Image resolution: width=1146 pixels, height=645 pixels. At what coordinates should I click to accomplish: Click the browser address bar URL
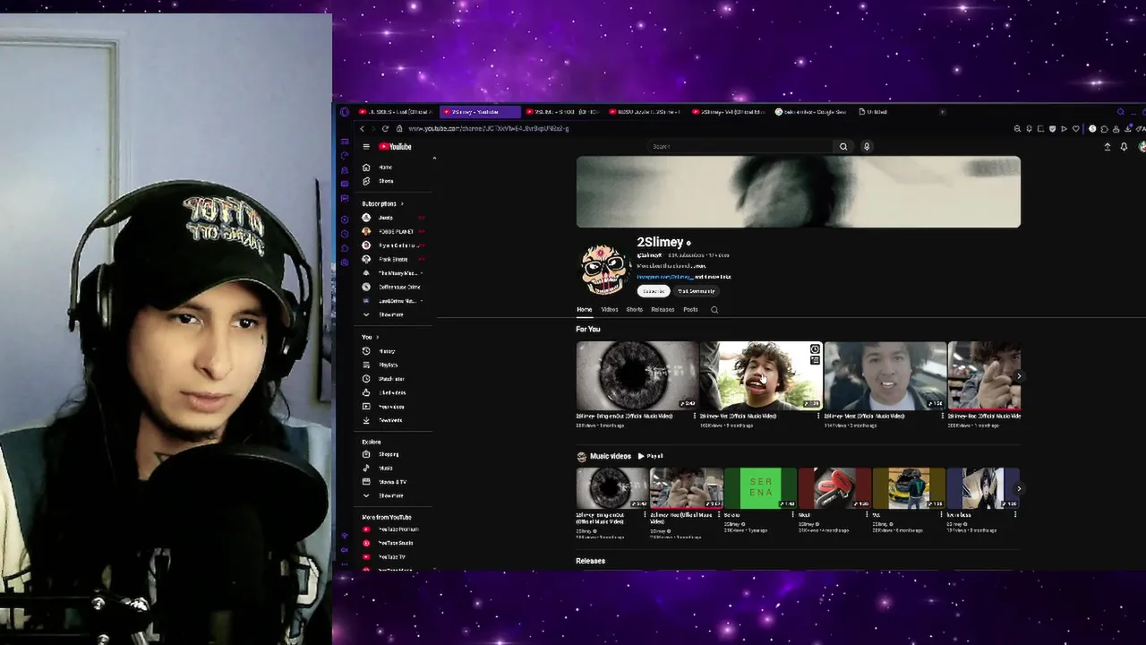[488, 129]
